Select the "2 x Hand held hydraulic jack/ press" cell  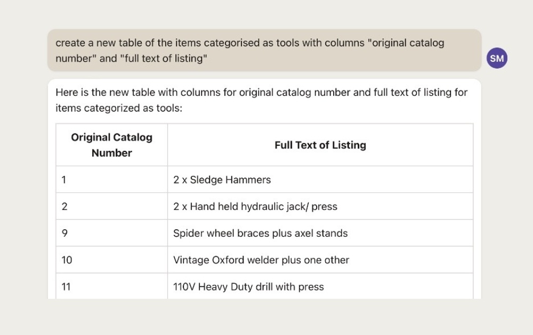320,206
